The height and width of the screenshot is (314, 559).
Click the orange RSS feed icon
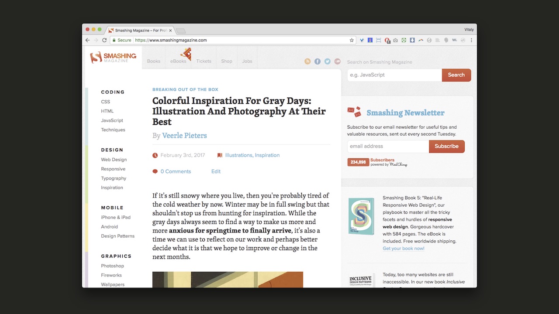coord(307,61)
